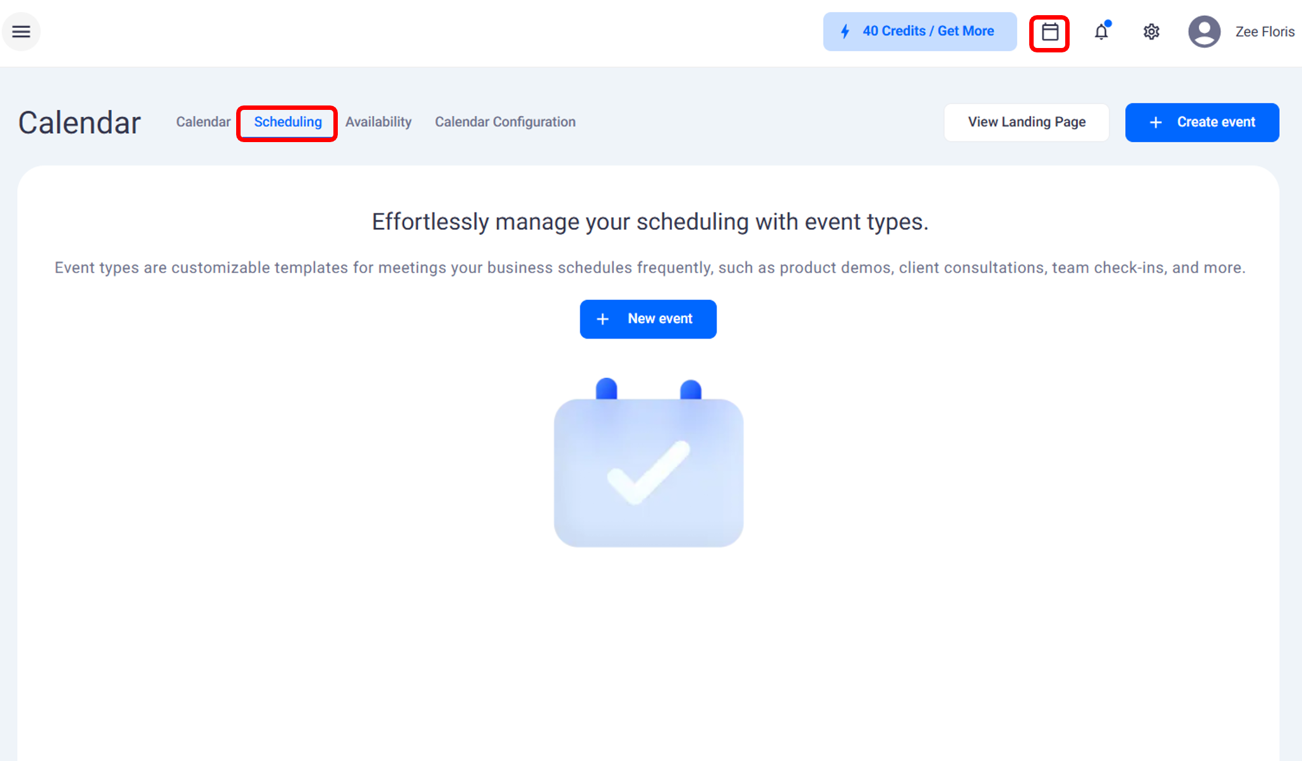Open the calendar icon in top bar
This screenshot has width=1302, height=761.
click(1049, 32)
